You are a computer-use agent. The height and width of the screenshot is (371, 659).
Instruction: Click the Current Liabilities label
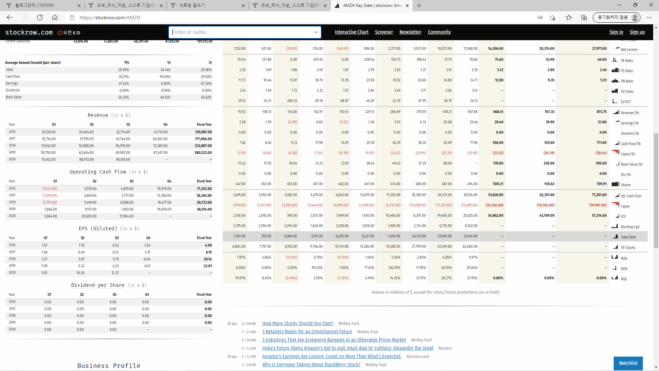click(18, 41)
